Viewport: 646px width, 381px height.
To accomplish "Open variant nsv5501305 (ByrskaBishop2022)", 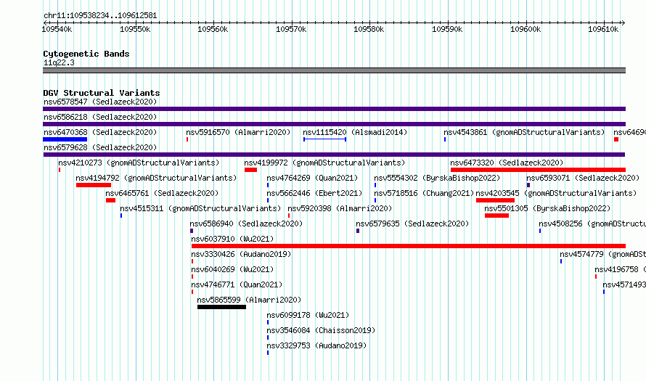I will [x=547, y=208].
